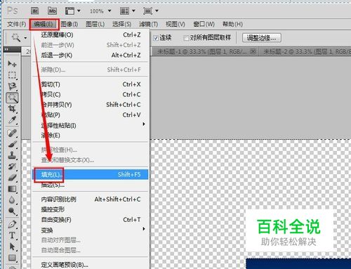The image size is (351, 269).
Task: Select the Path Selection tool
Action: [x=12, y=247]
